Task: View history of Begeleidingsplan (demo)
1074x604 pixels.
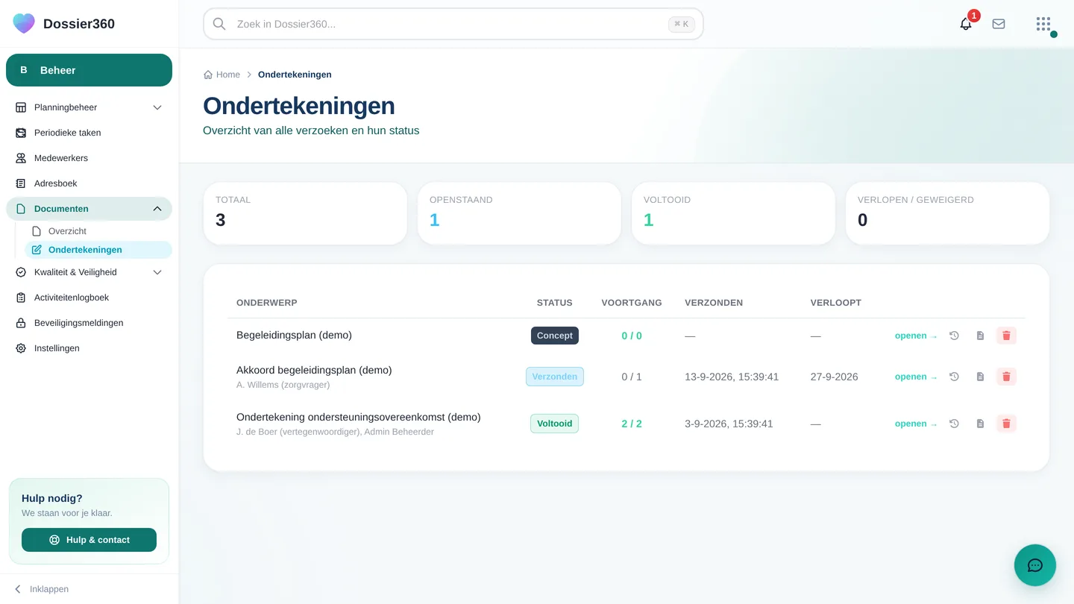Action: point(954,336)
